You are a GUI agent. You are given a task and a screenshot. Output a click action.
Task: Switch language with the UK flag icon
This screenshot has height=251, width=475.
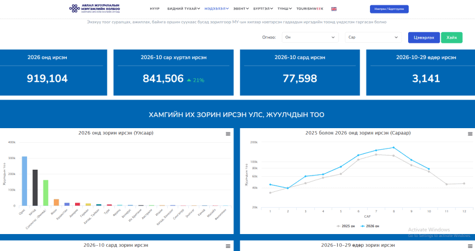(x=334, y=9)
